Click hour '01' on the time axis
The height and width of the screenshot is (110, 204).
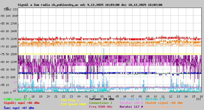pyautogui.click(x=86, y=96)
